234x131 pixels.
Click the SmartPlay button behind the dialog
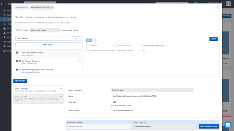(x=226, y=16)
